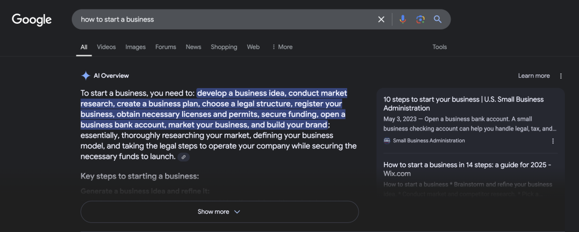This screenshot has width=579, height=232.
Task: Open the Forums tab
Action: (x=166, y=47)
